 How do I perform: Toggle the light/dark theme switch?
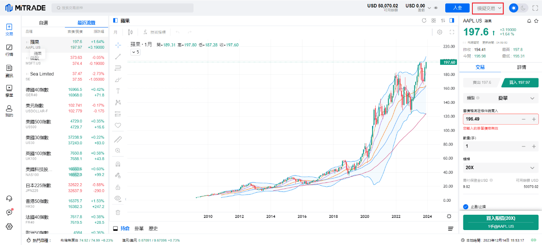click(518, 8)
